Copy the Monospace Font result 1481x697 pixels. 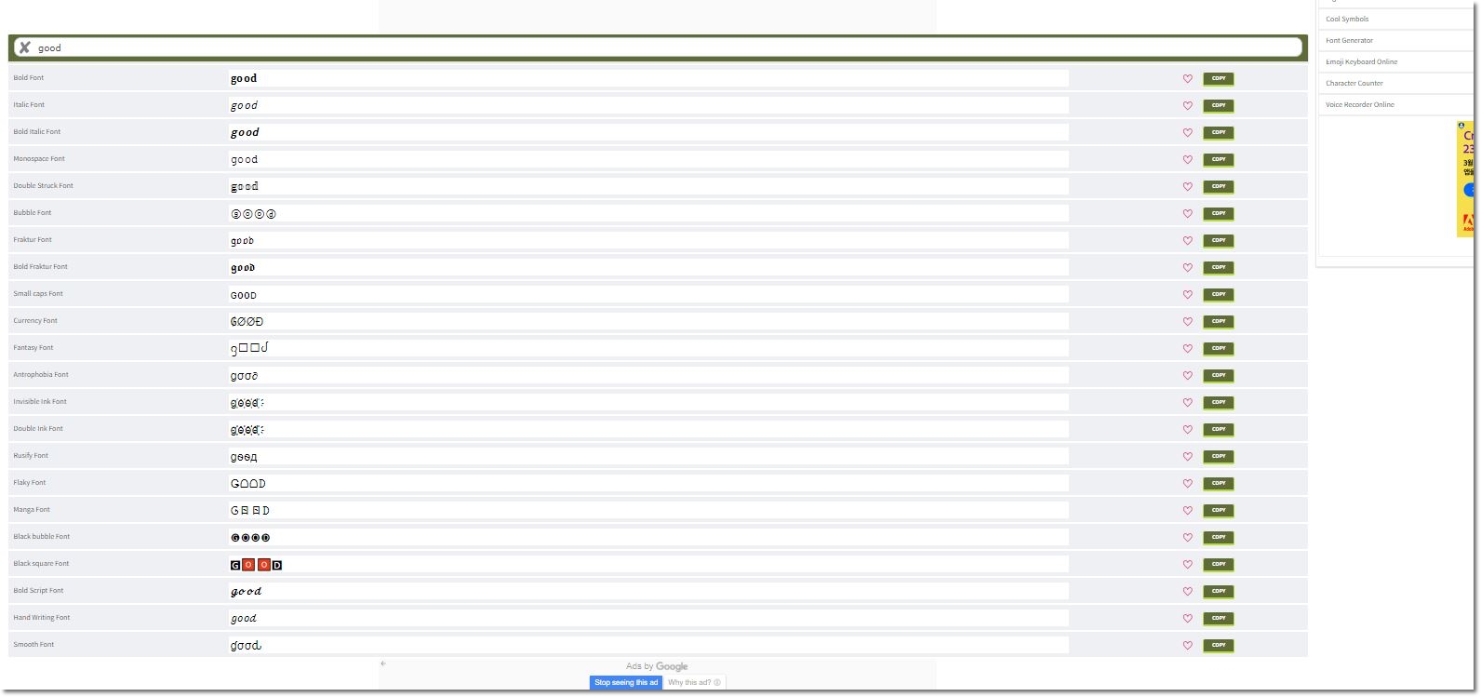coord(1218,160)
